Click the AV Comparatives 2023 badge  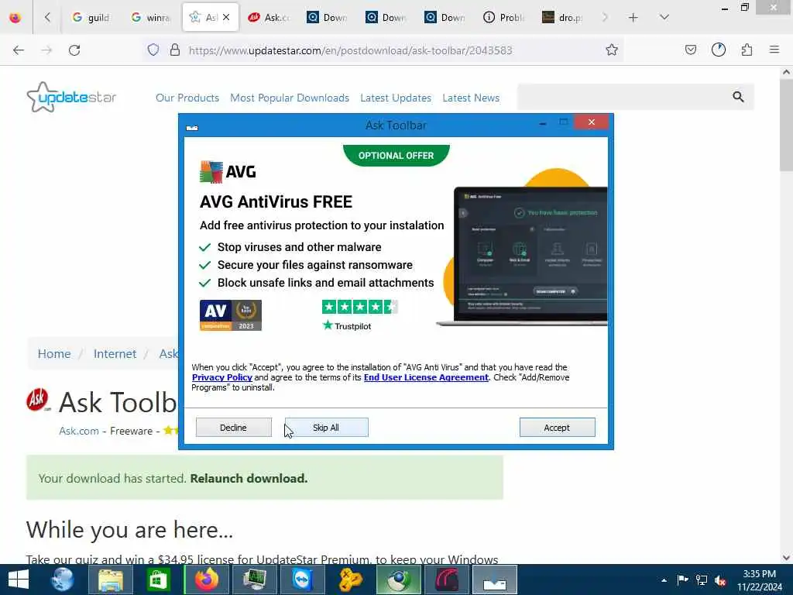231,315
